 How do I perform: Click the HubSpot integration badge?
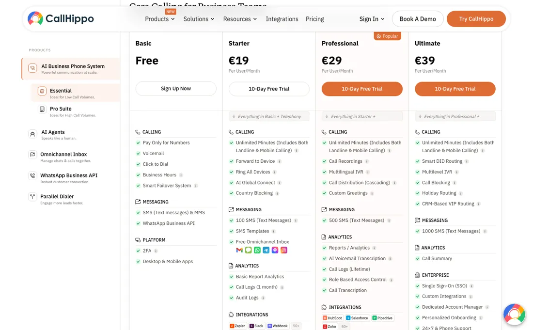332,318
